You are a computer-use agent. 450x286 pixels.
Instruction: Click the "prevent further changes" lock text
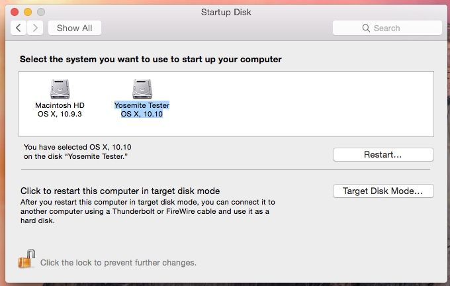(118, 263)
